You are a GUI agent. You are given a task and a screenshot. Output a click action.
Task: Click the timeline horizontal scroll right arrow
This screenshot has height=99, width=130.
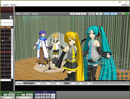coord(10,80)
